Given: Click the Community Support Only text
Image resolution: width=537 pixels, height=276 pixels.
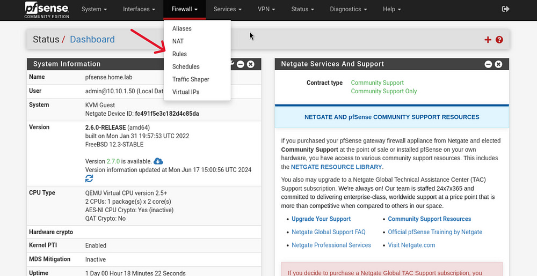Looking at the screenshot, I should 384,91.
